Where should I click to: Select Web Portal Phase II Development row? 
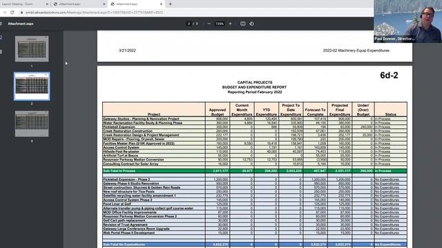(255, 233)
